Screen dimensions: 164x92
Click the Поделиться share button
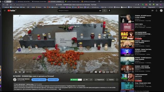[x=99, y=80]
